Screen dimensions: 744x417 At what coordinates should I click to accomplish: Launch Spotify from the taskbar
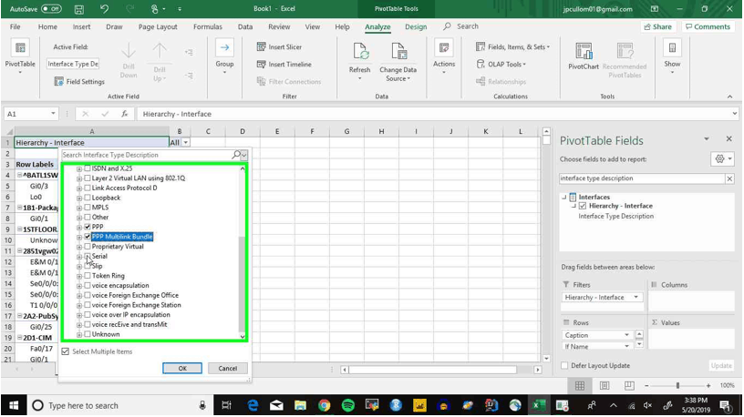pyautogui.click(x=347, y=406)
